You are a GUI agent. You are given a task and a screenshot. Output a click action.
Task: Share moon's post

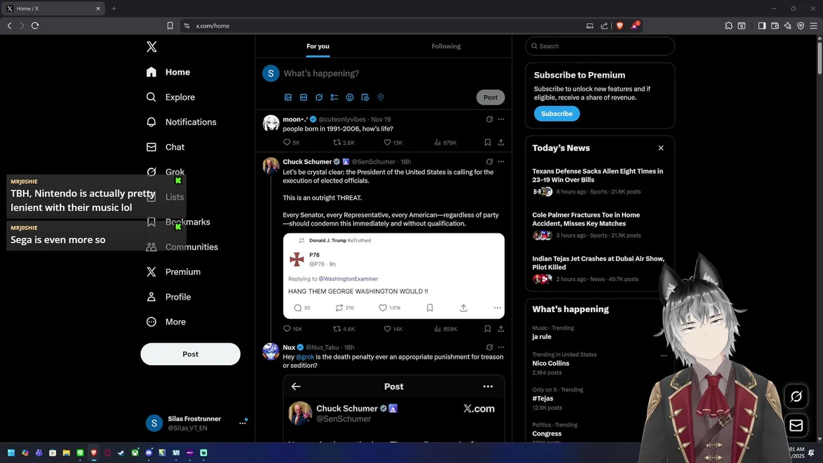click(501, 143)
